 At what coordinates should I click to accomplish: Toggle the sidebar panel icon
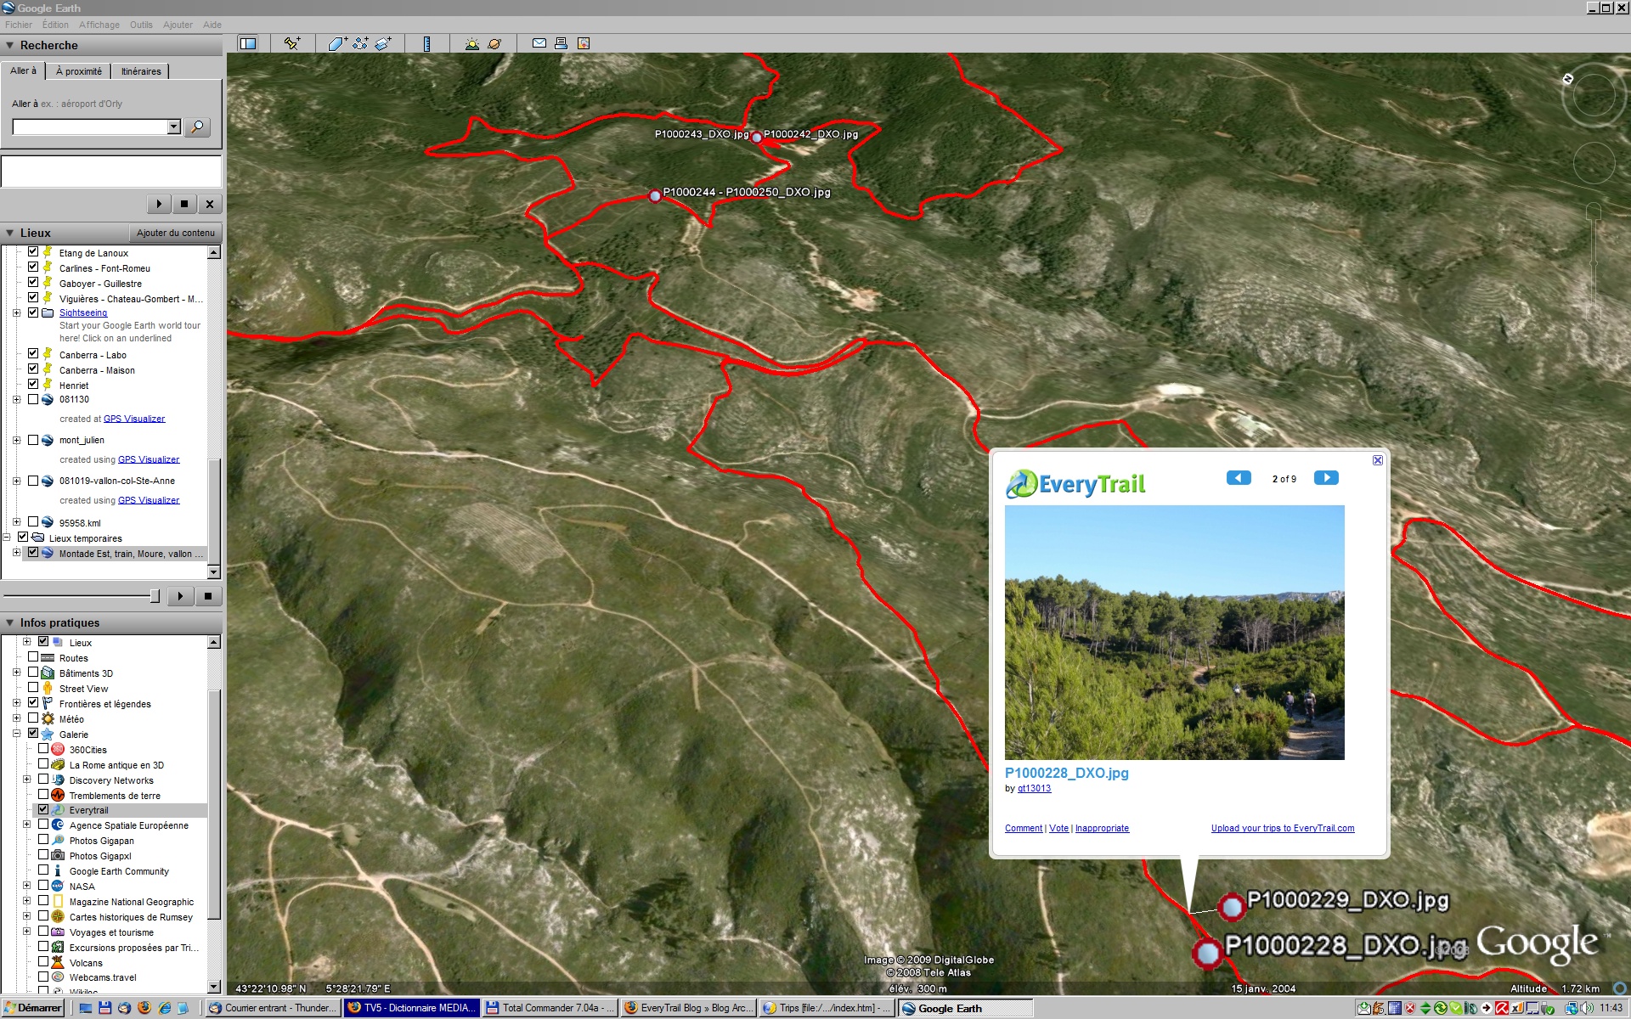[x=248, y=43]
